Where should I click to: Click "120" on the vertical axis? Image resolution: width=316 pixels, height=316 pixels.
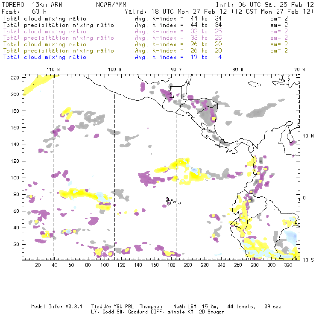click(x=15, y=161)
